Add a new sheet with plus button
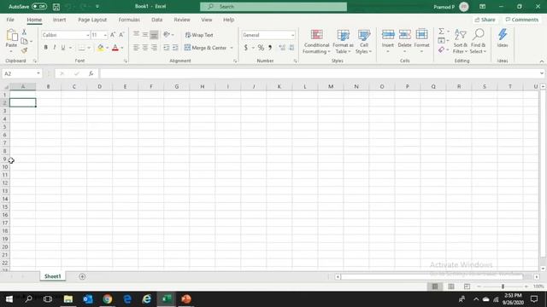The image size is (547, 307). tap(82, 276)
